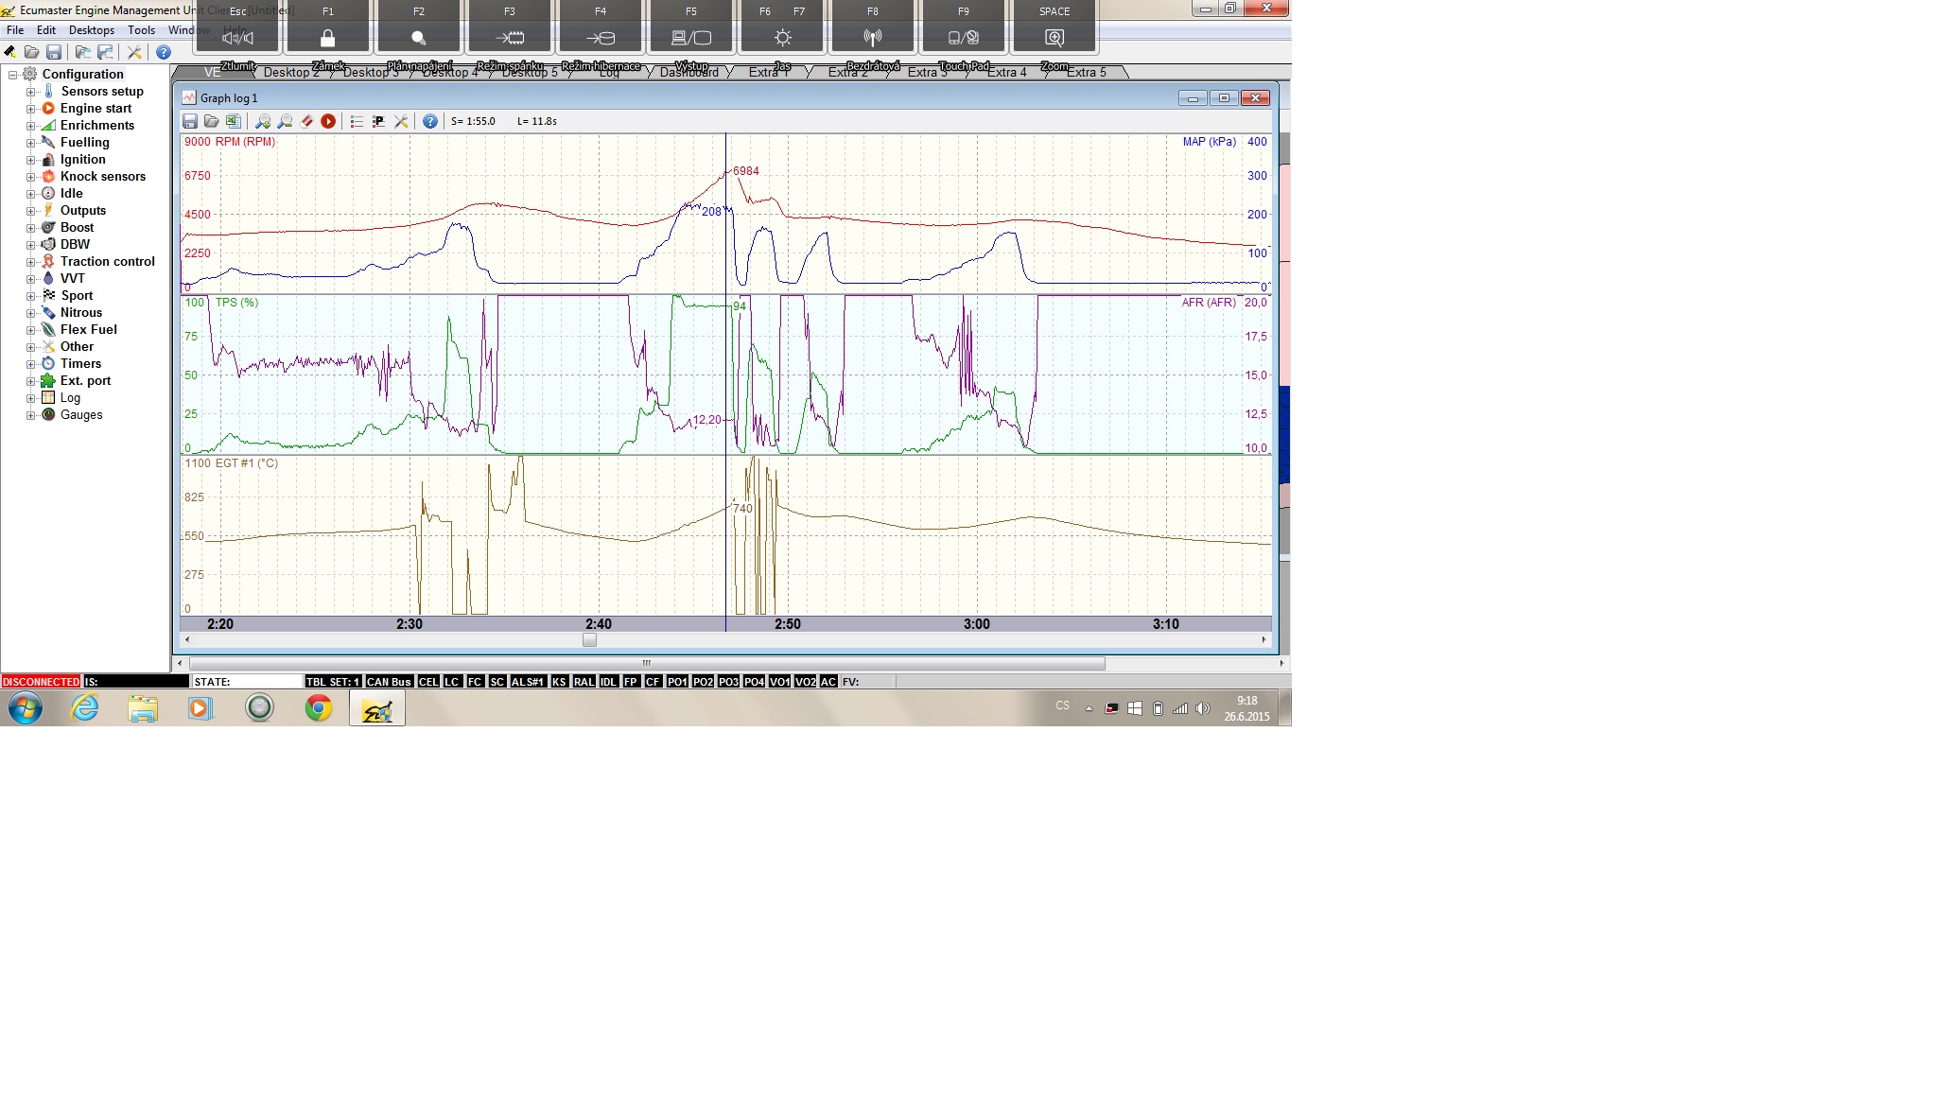Viewport: 1952px width, 1098px height.
Task: Open the Tools menu
Action: coord(141,30)
